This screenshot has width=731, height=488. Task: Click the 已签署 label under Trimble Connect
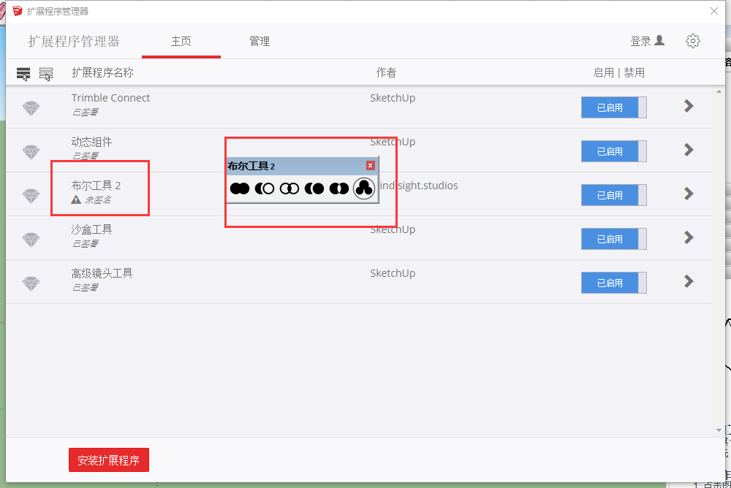pos(86,113)
